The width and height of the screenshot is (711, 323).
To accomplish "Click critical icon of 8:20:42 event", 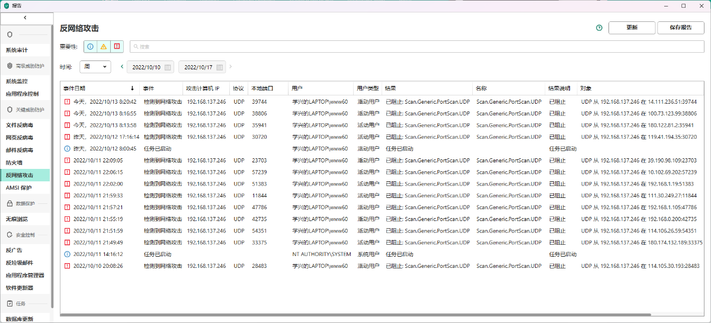I will click(x=67, y=101).
